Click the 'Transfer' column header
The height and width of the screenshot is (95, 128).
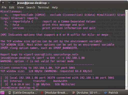coord(39,81)
